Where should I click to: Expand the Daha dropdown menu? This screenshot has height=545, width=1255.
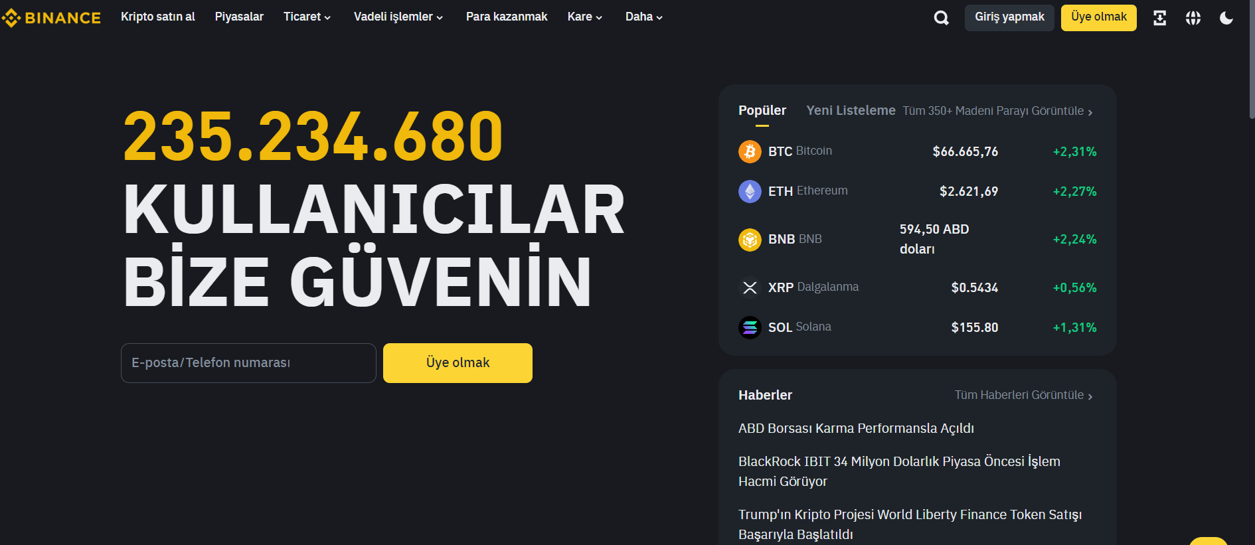(x=644, y=17)
